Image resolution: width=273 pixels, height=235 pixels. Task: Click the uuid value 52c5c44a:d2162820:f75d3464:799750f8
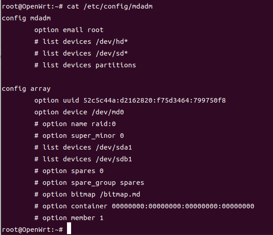point(148,100)
